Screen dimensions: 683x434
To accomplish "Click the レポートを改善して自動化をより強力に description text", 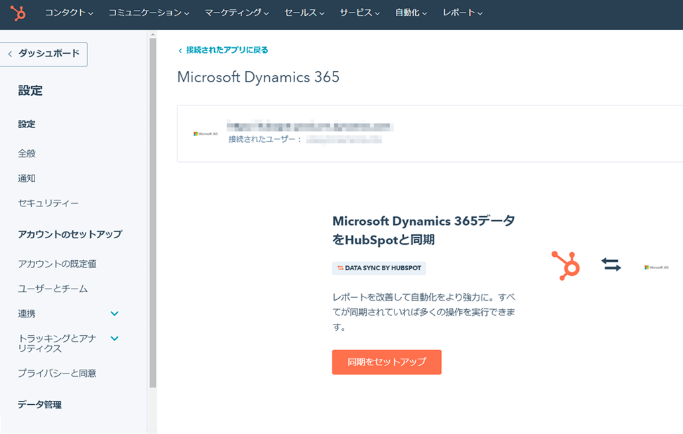I will point(424,312).
